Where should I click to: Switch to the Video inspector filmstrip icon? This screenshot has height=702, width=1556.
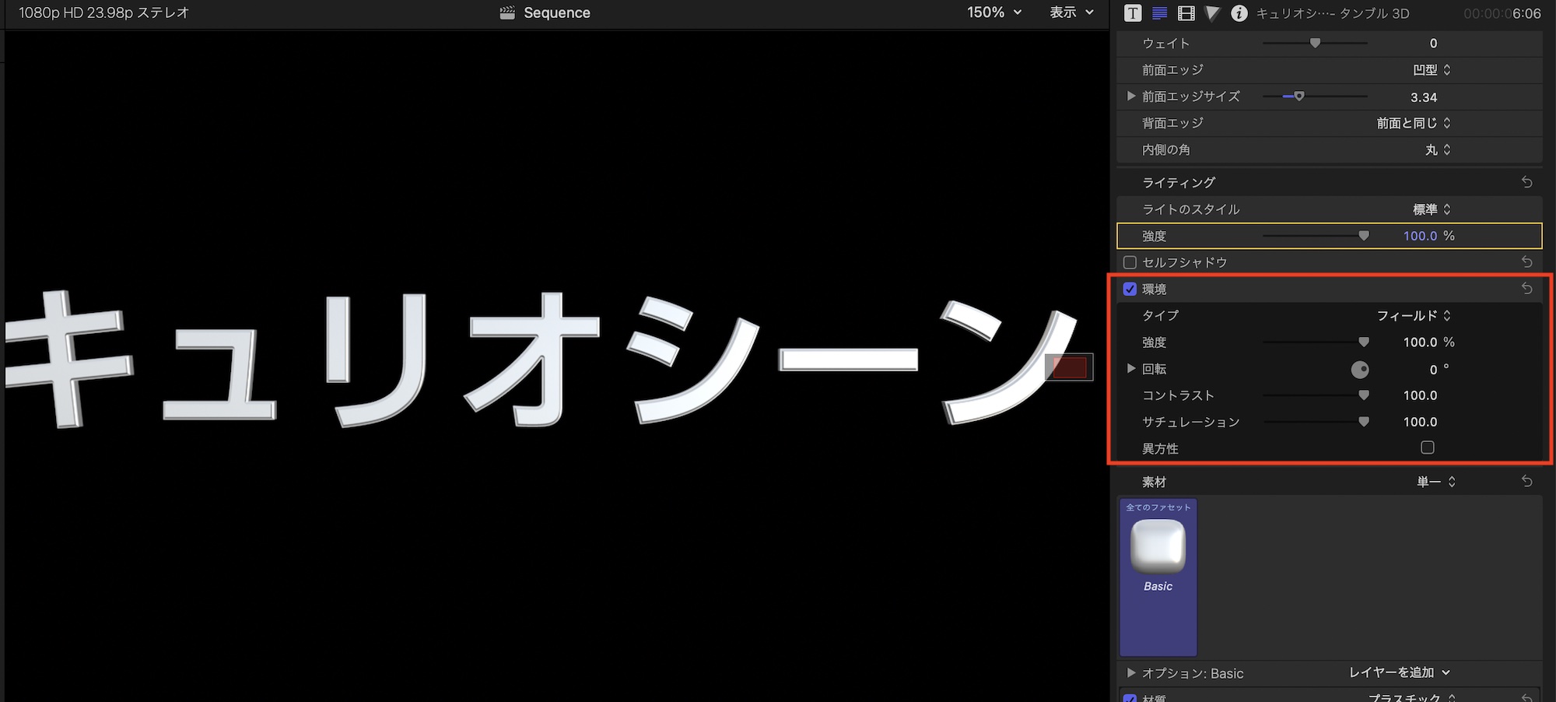pos(1186,13)
